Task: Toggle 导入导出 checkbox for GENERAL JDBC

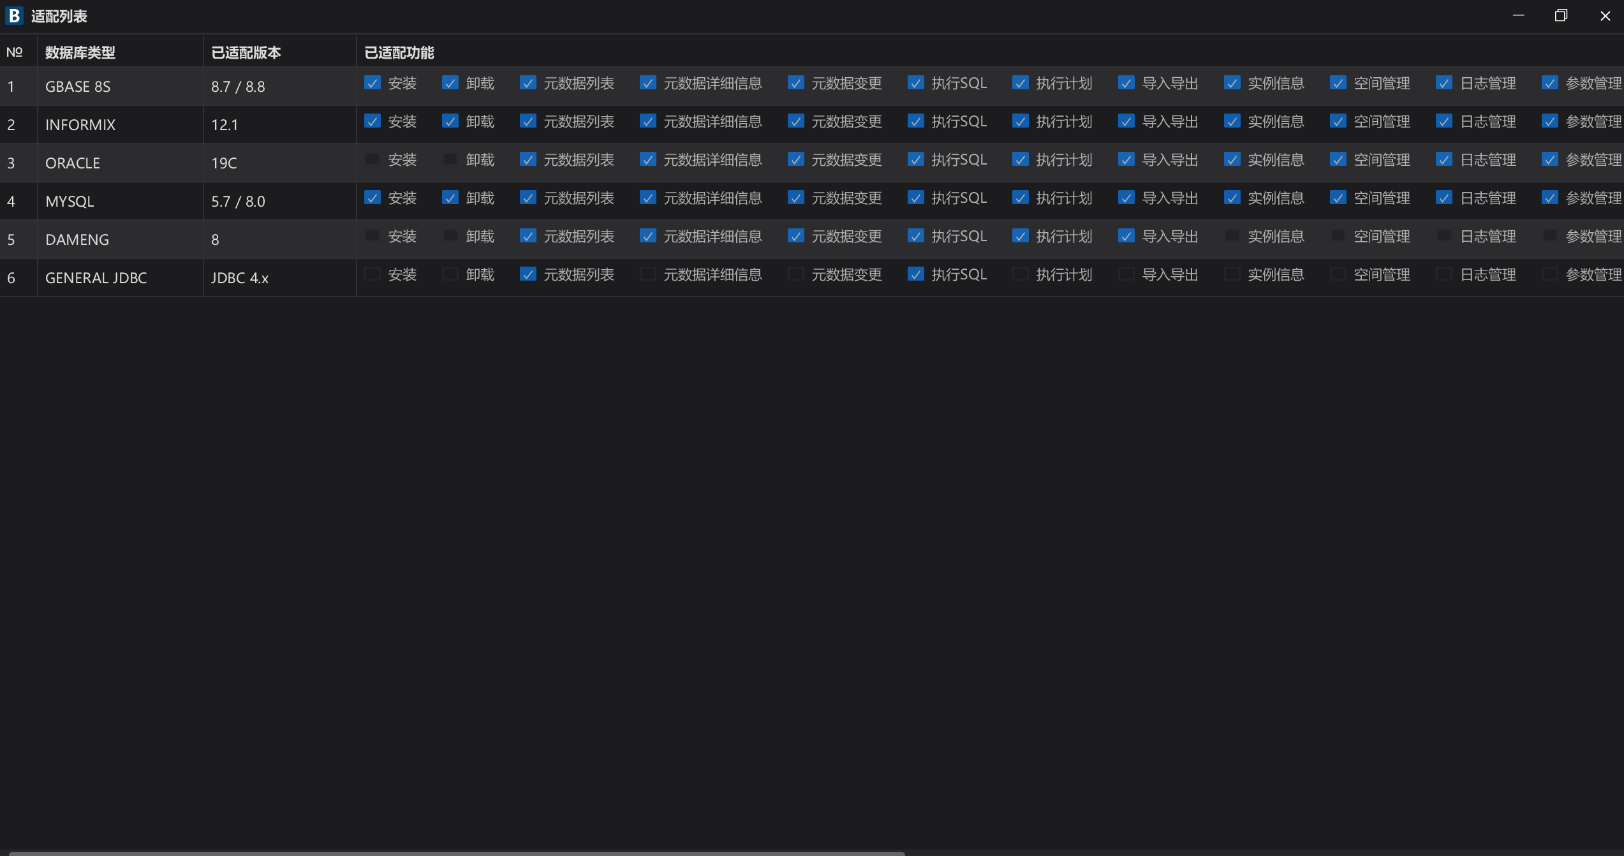Action: [1126, 274]
